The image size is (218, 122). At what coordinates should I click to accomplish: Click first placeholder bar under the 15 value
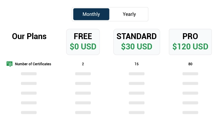(x=137, y=74)
